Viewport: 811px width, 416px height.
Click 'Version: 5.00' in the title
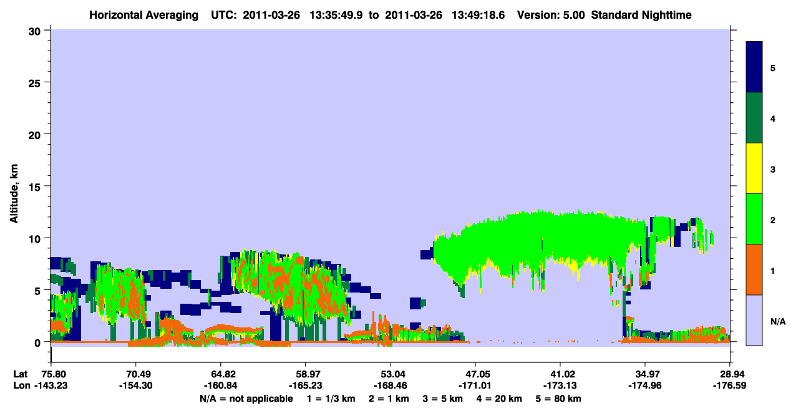click(x=551, y=14)
